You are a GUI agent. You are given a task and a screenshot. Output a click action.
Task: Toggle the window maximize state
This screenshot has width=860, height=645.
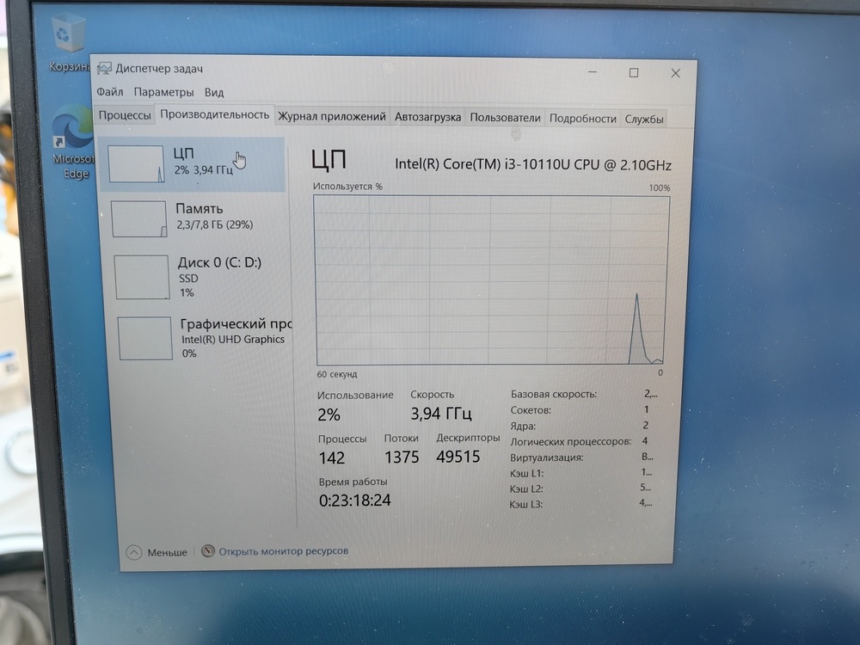pos(635,73)
